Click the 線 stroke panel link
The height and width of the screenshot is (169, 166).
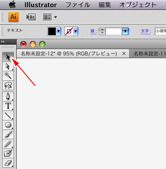click(94, 32)
